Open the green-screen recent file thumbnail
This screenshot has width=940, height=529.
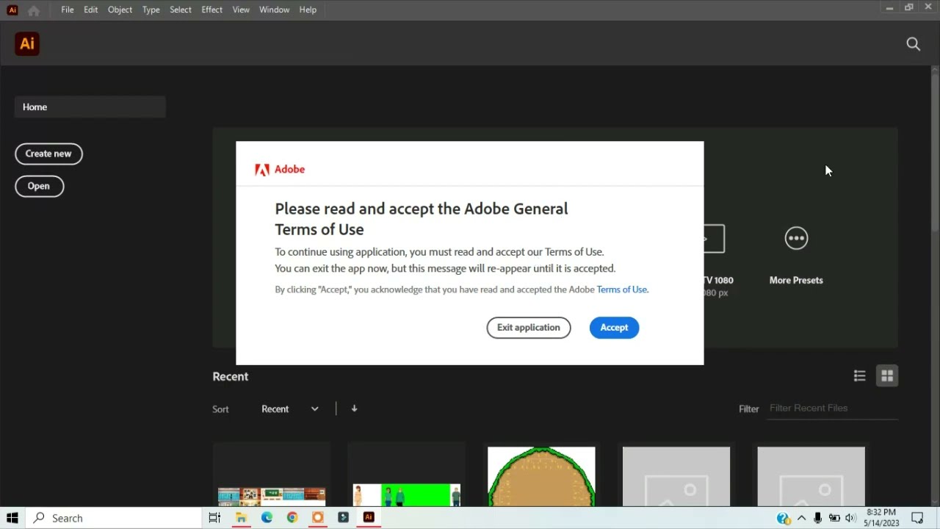[x=406, y=476]
